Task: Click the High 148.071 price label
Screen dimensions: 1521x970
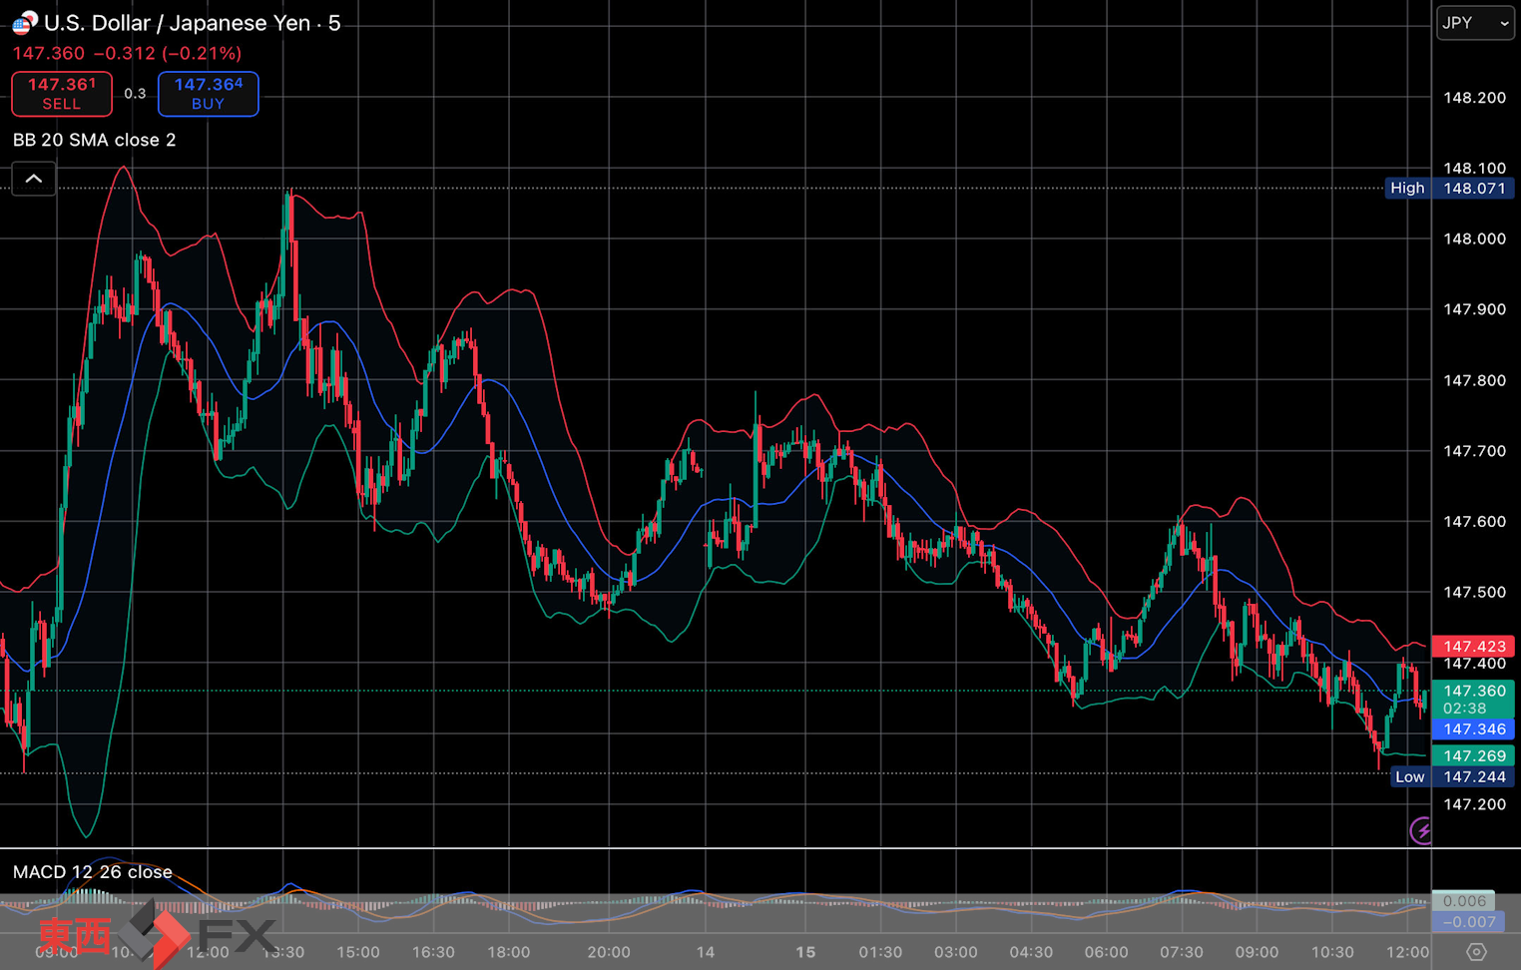Action: [1450, 188]
